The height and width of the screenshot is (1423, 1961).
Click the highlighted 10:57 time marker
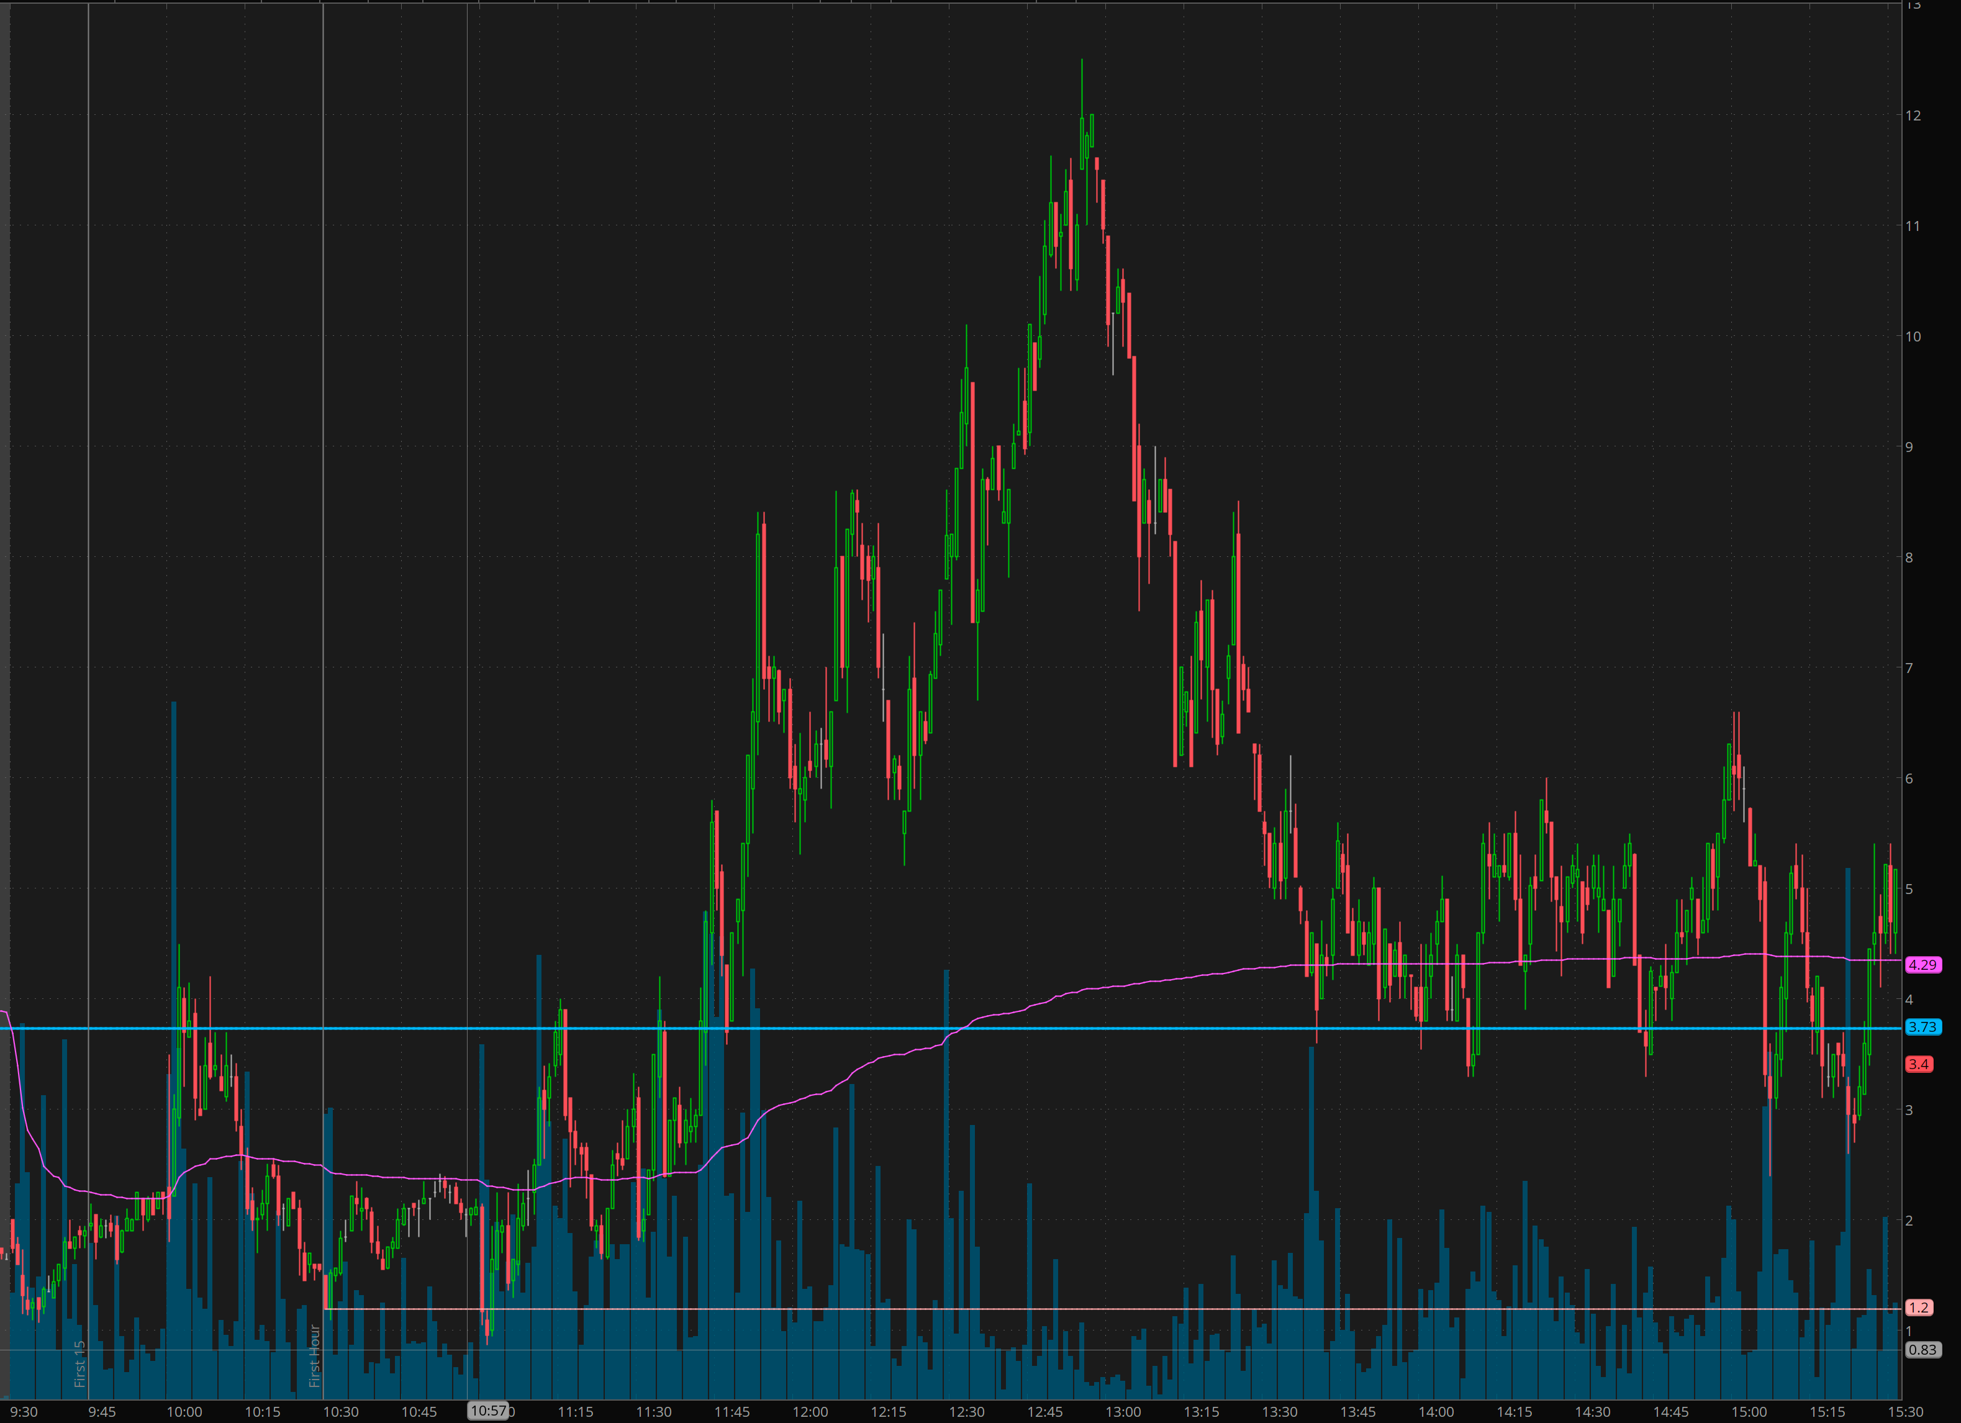pyautogui.click(x=489, y=1411)
